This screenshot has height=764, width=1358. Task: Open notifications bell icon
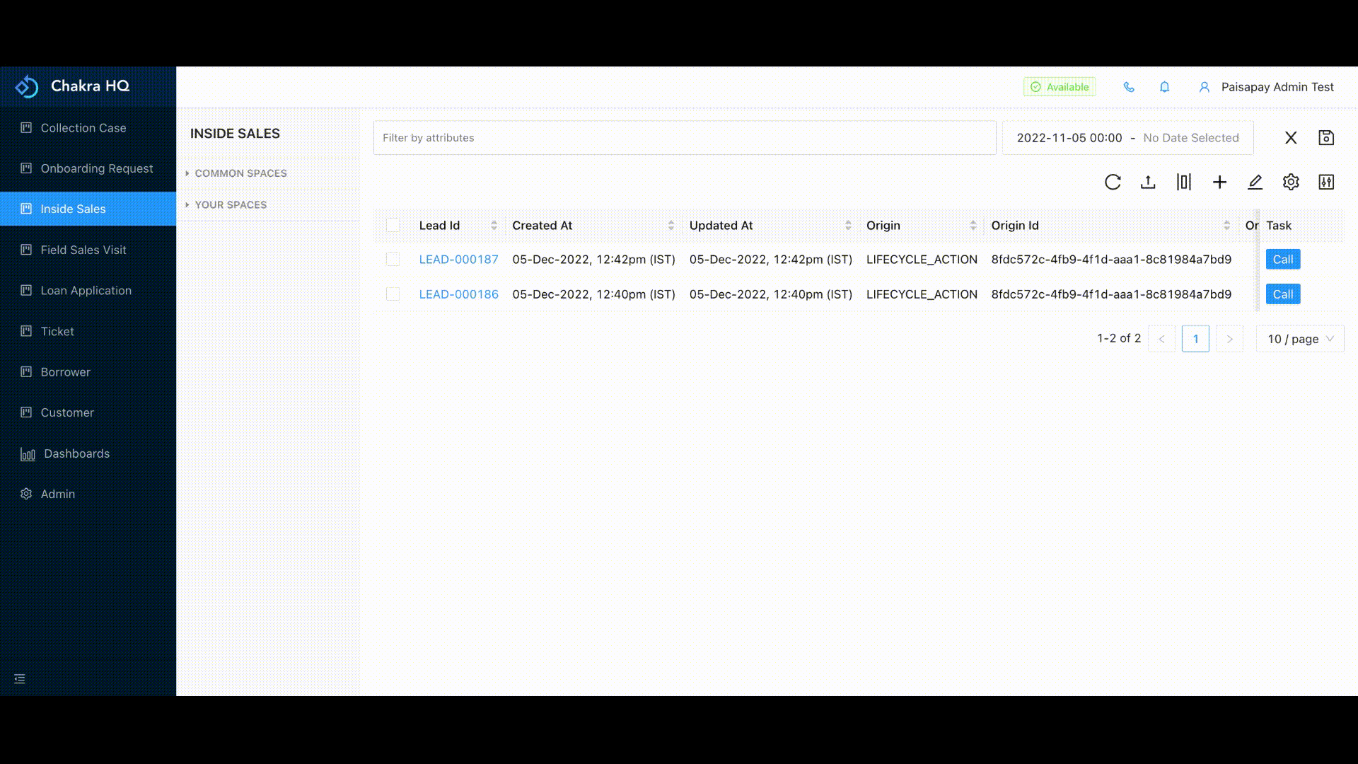tap(1165, 86)
